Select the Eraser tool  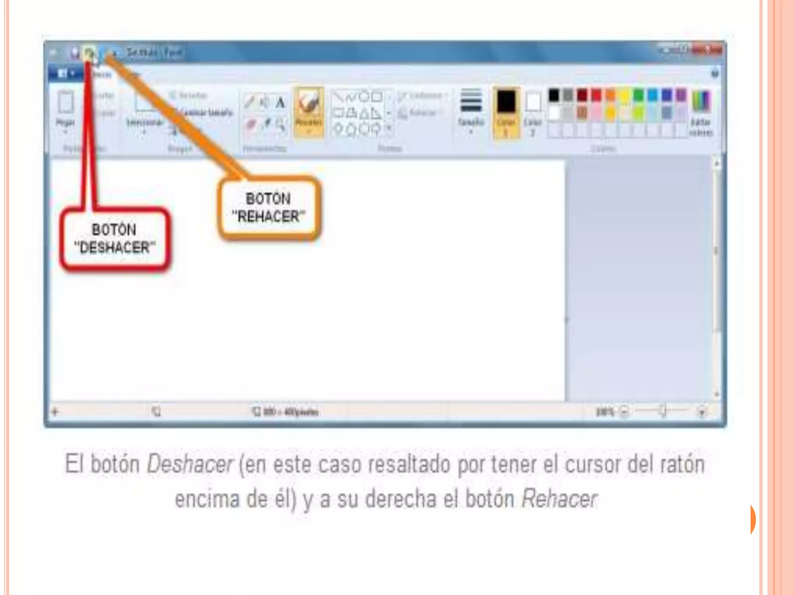pos(251,125)
